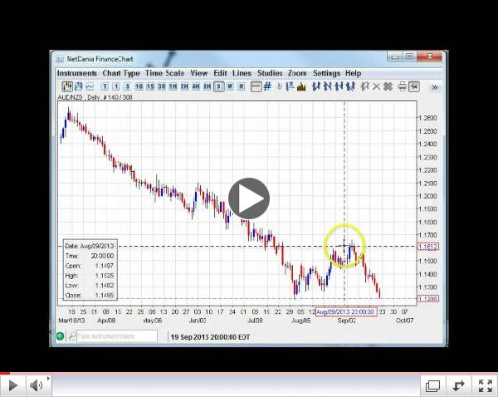Click the fourth blue zoom bars icon
Image resolution: width=498 pixels, height=397 pixels.
click(x=350, y=86)
